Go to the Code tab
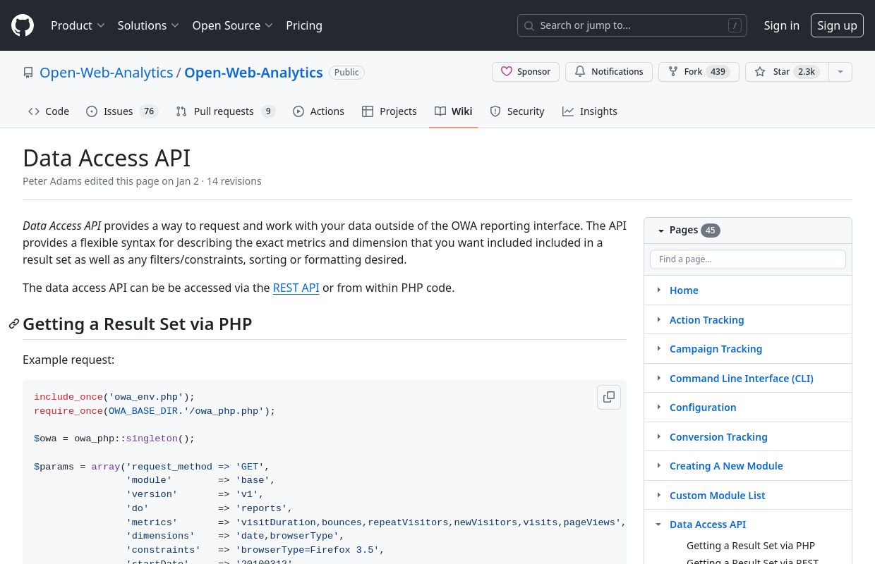Viewport: 875px width, 564px height. click(x=49, y=111)
